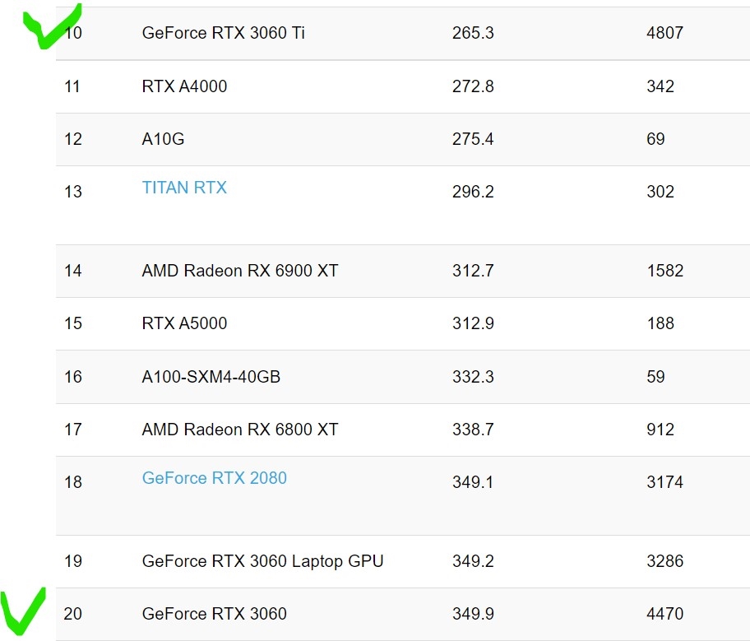Click the count value 59

pyautogui.click(x=655, y=377)
